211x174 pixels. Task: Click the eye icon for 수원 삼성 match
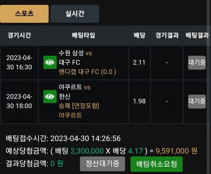tap(50, 62)
